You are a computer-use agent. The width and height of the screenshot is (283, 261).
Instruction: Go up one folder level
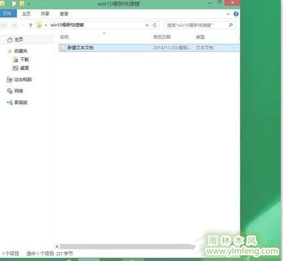click(x=31, y=25)
